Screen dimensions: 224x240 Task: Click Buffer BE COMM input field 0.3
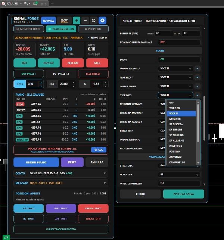click(x=164, y=33)
